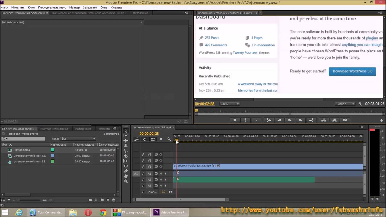This screenshot has height=217, width=386.
Task: Select the Slide tool
Action: click(x=126, y=166)
